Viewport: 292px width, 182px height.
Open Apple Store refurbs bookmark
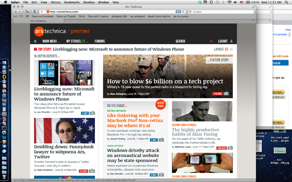point(159,16)
